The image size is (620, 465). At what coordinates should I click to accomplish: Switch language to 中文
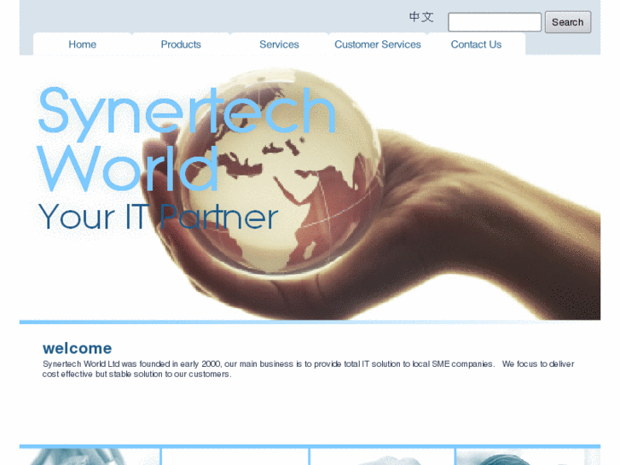tap(421, 17)
